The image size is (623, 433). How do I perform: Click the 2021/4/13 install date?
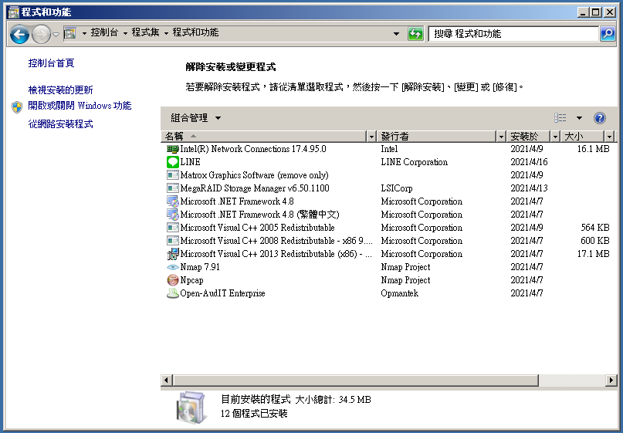click(530, 188)
